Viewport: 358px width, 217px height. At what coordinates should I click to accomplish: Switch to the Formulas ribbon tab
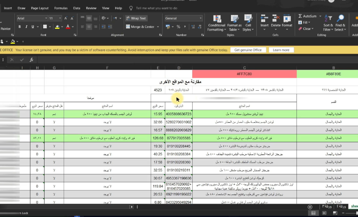click(61, 8)
